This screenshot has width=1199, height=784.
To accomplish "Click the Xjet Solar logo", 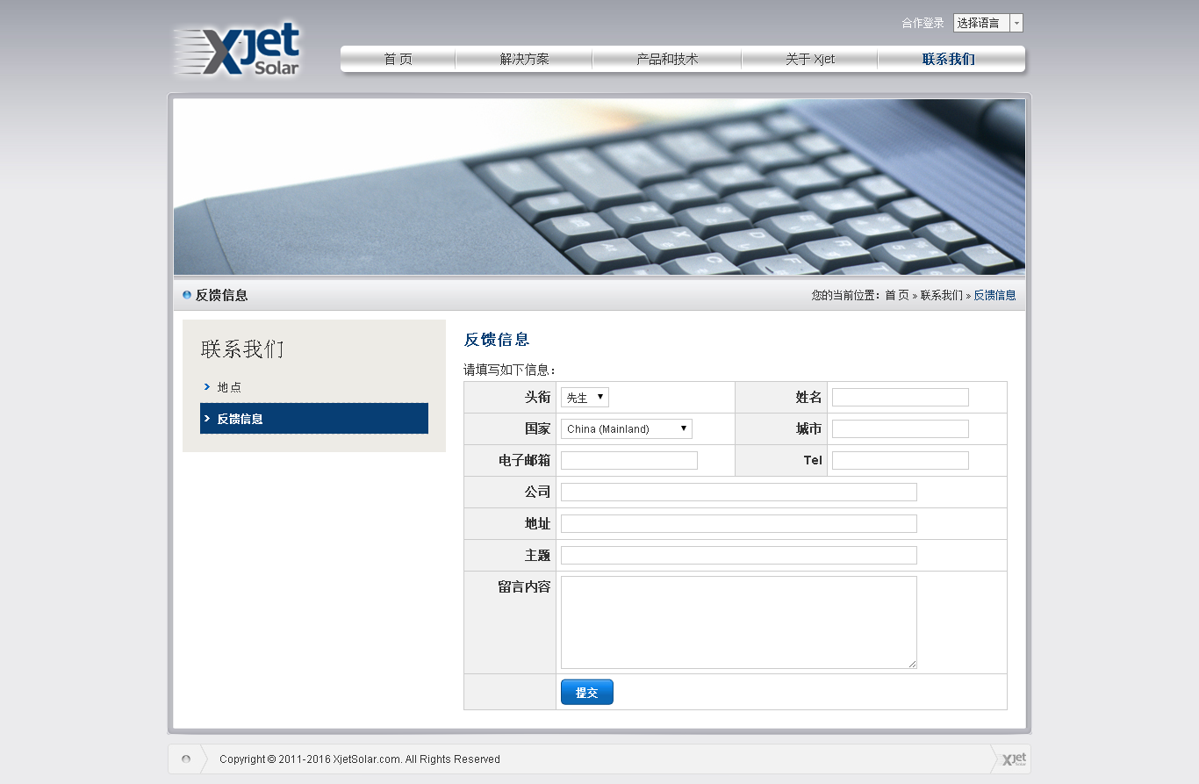I will (x=237, y=51).
